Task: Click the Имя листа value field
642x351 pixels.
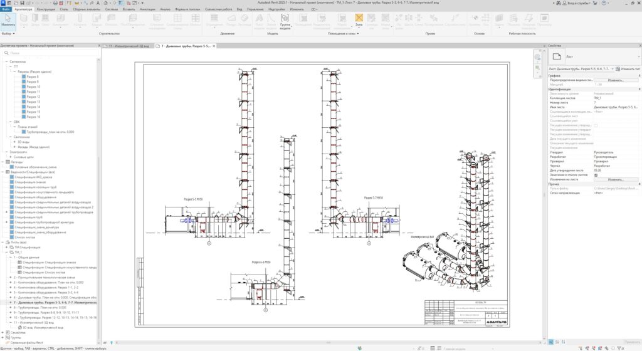Action: [617, 107]
